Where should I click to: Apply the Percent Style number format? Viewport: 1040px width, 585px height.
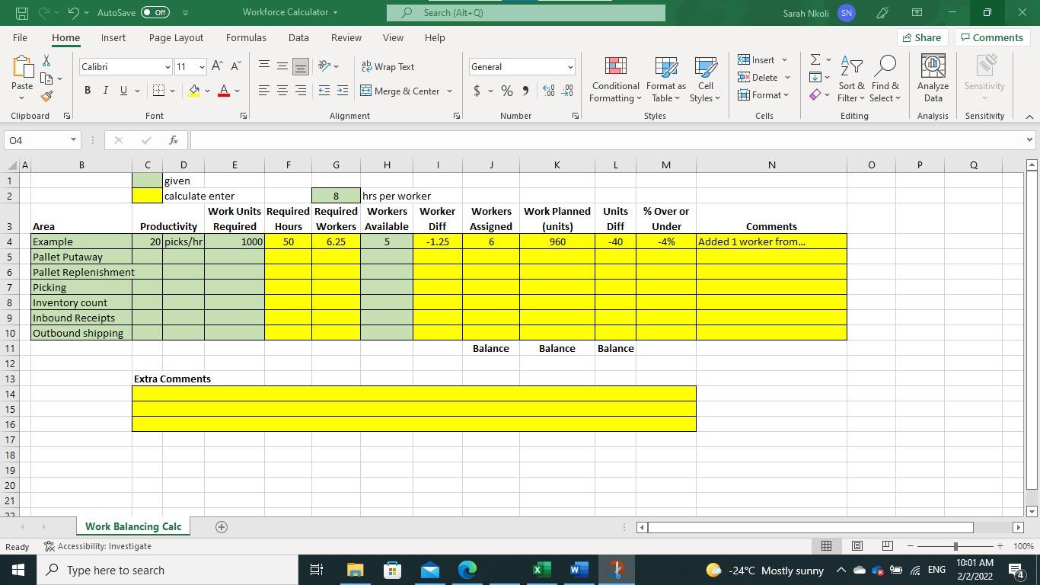pyautogui.click(x=505, y=91)
